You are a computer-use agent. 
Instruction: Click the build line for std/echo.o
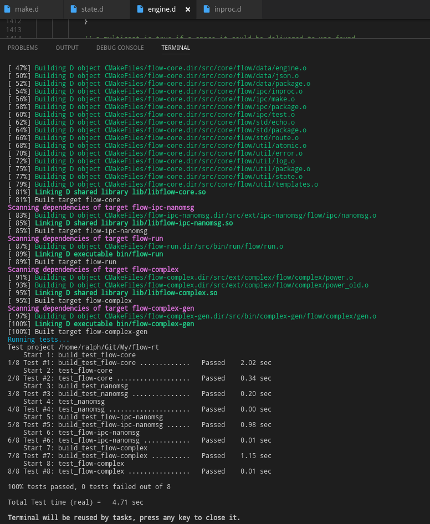tap(151, 122)
